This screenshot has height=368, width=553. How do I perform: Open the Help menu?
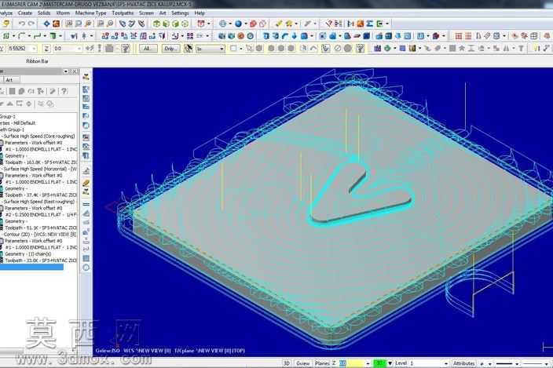click(200, 13)
